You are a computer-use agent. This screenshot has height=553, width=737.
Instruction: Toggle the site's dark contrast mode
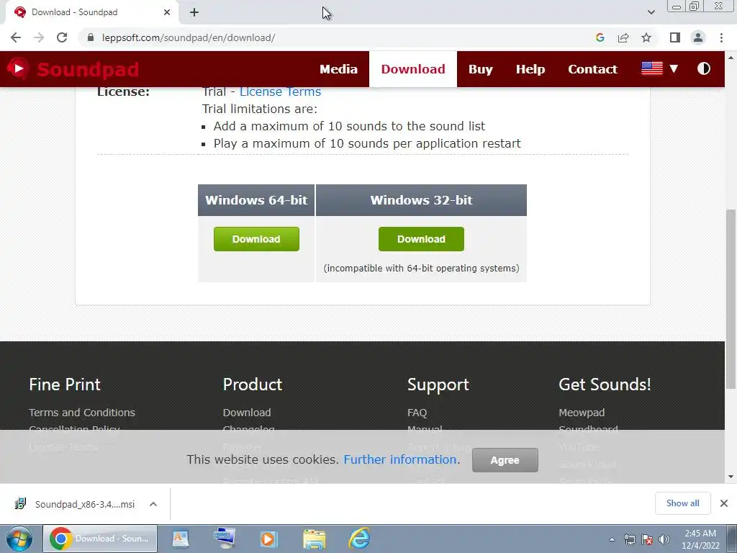(704, 68)
